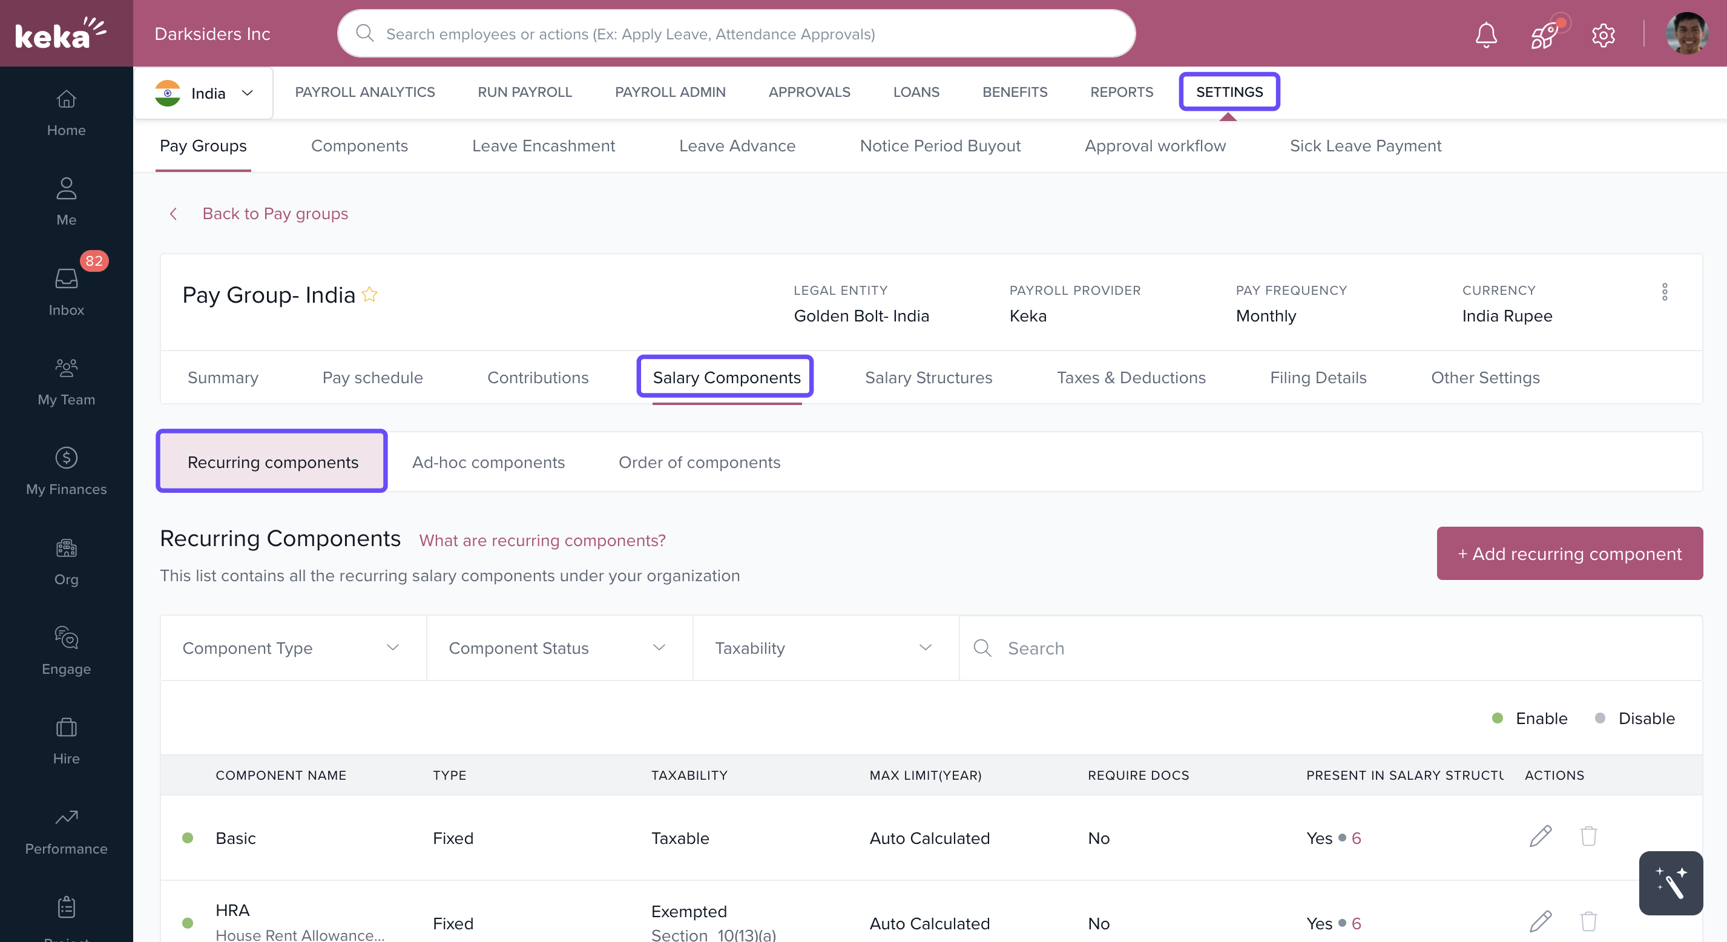This screenshot has height=942, width=1727.
Task: Delete the Basic component via trash icon
Action: coord(1588,837)
